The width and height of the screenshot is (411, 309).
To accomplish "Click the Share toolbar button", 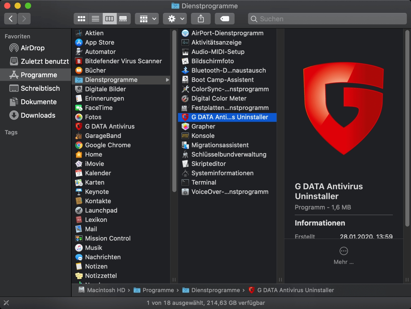I will pos(201,19).
